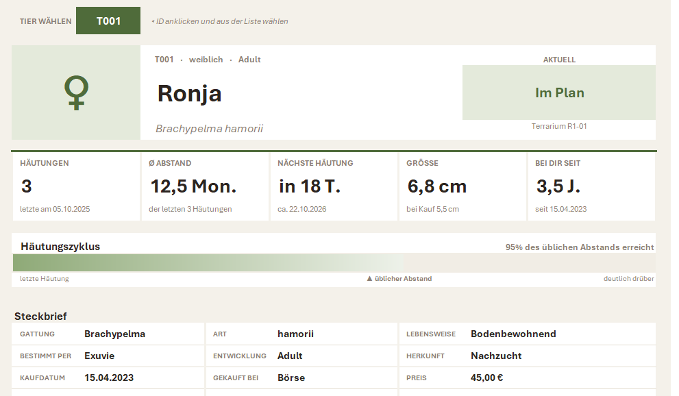Click the Art value 'hamorii'
This screenshot has width=679, height=396.
[295, 334]
